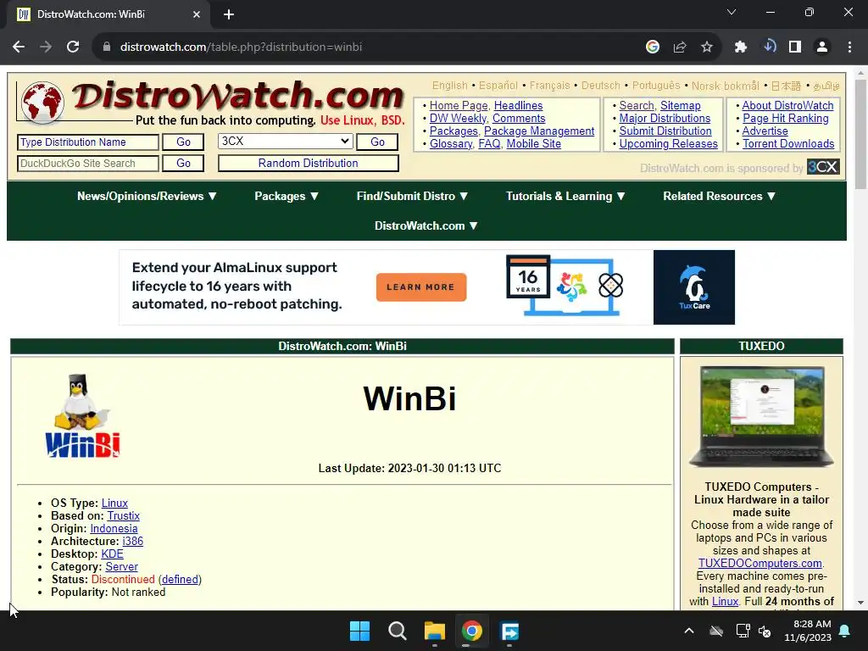
Task: Open volume muted icon in tray
Action: point(765,631)
